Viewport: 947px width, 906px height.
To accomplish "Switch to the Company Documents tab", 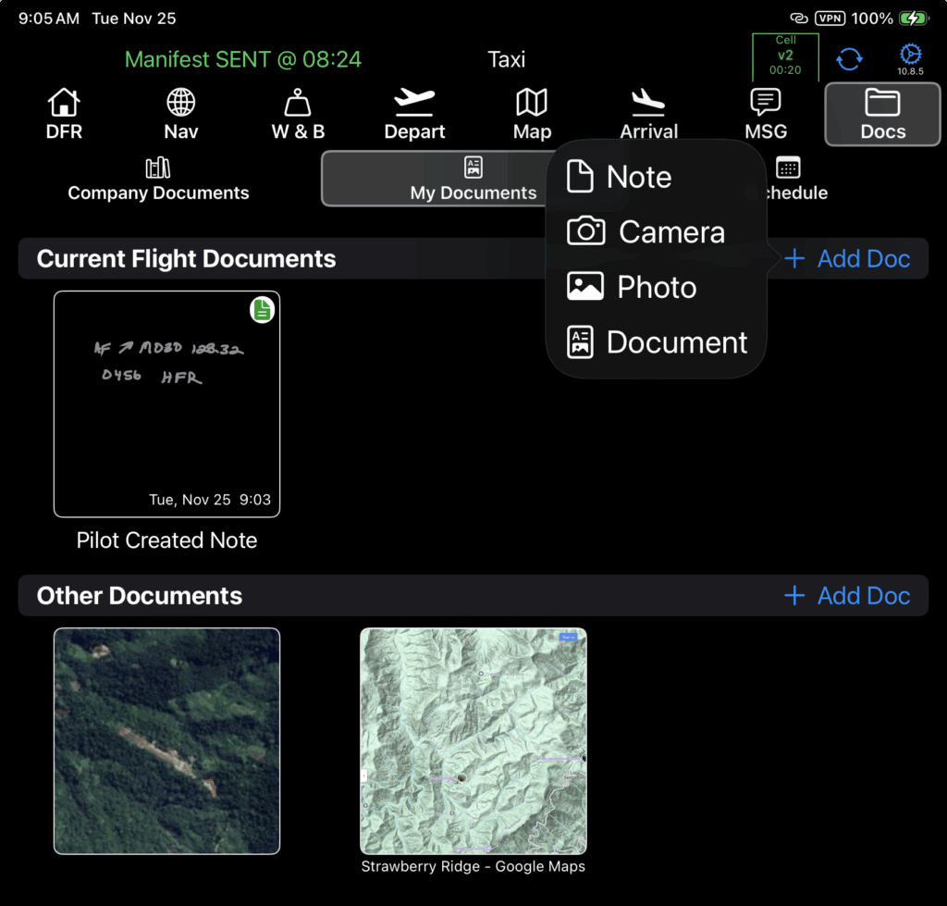I will (x=158, y=180).
